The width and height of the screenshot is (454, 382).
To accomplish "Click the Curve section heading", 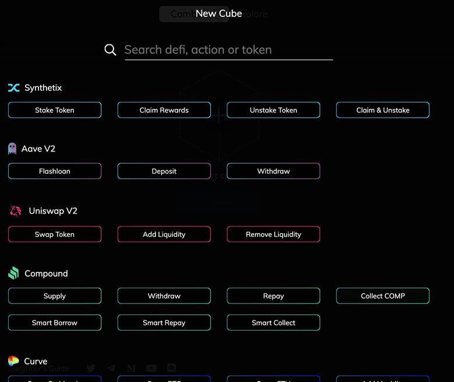I will point(36,362).
